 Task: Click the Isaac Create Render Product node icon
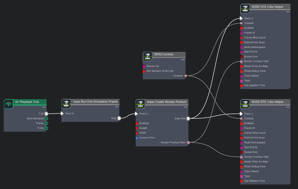click(x=140, y=104)
